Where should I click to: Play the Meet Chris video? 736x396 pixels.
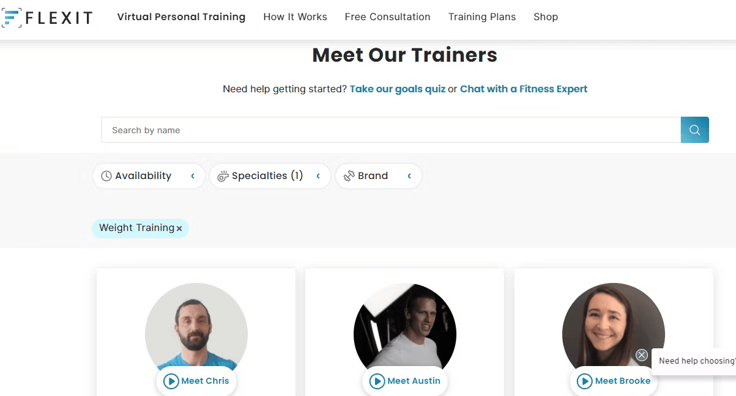196,381
